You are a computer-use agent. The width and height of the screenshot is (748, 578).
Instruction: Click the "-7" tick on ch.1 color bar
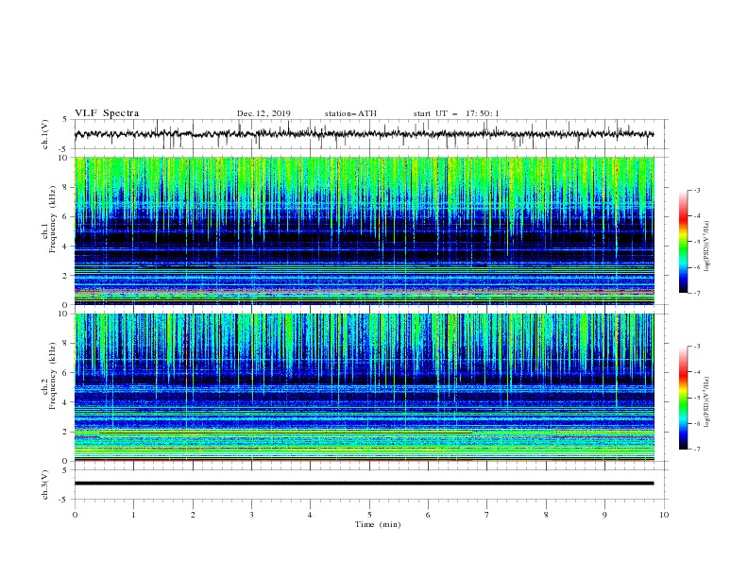(696, 293)
